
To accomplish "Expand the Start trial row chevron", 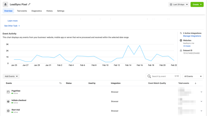I will 201,111.
